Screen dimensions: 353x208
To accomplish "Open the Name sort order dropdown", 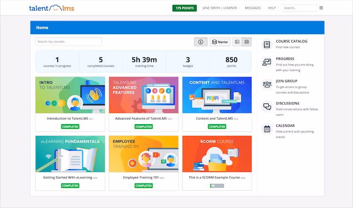I will pos(220,42).
